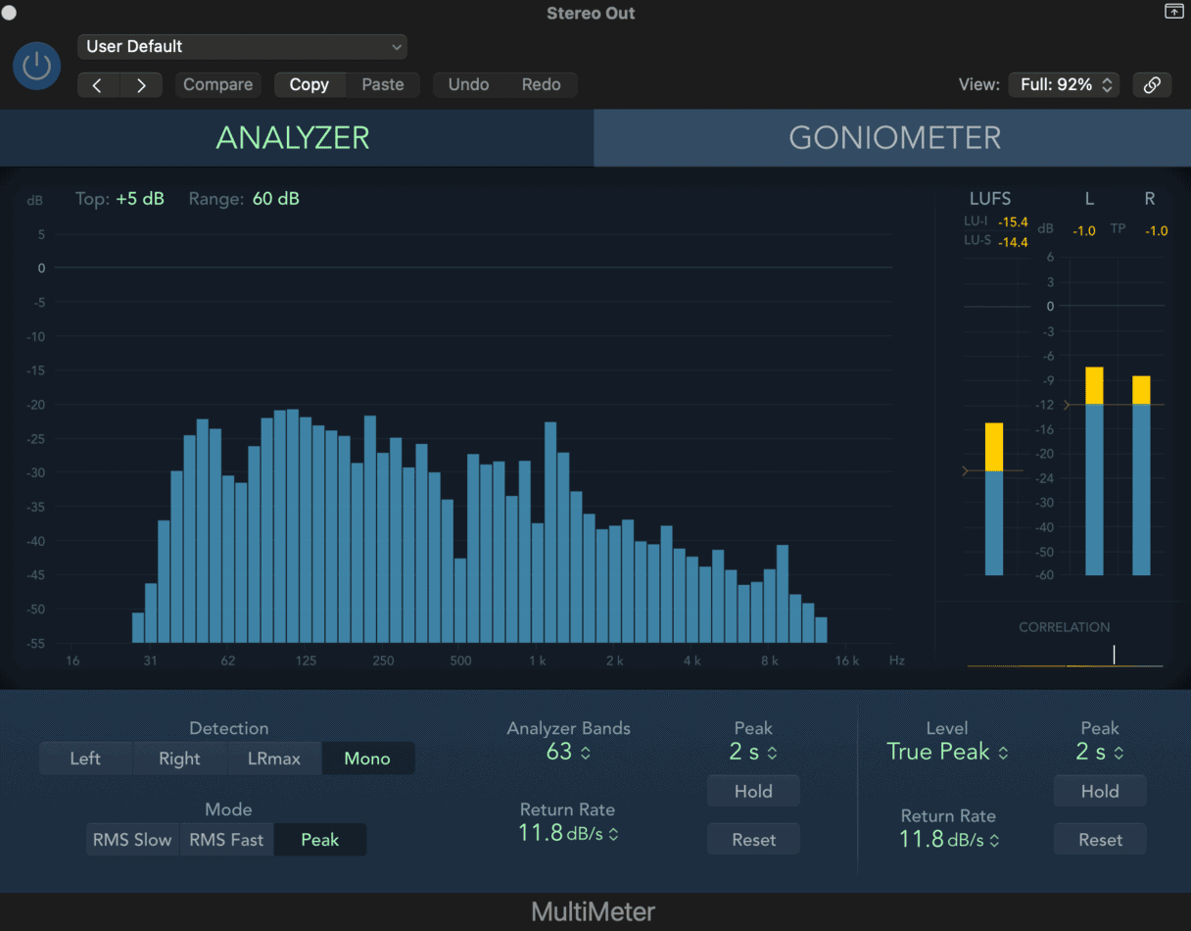Toggle level meter Hold button

pos(1100,792)
